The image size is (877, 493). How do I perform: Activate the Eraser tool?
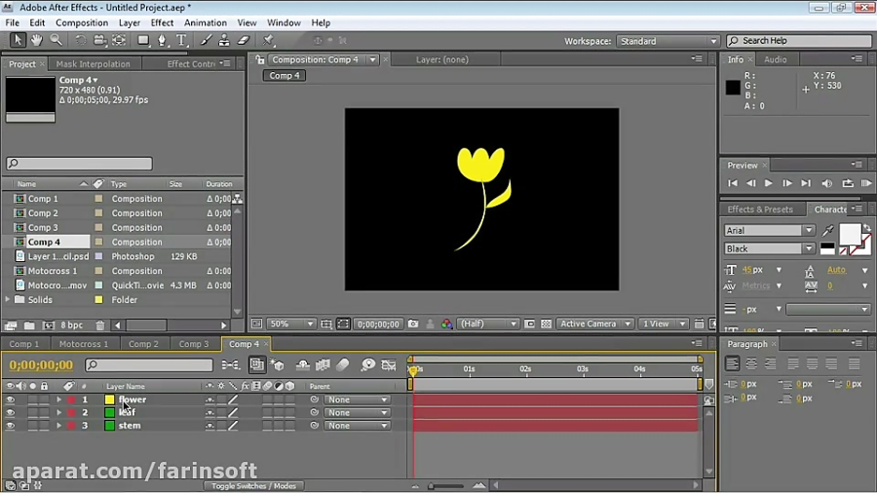(244, 40)
